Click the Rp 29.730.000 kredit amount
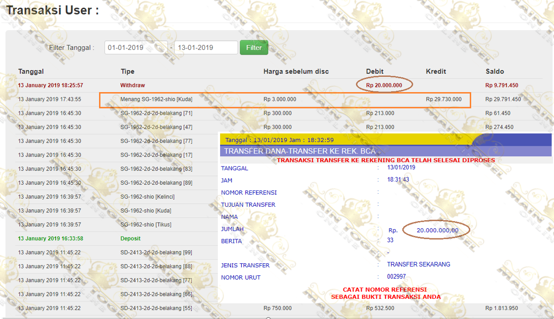 (444, 99)
